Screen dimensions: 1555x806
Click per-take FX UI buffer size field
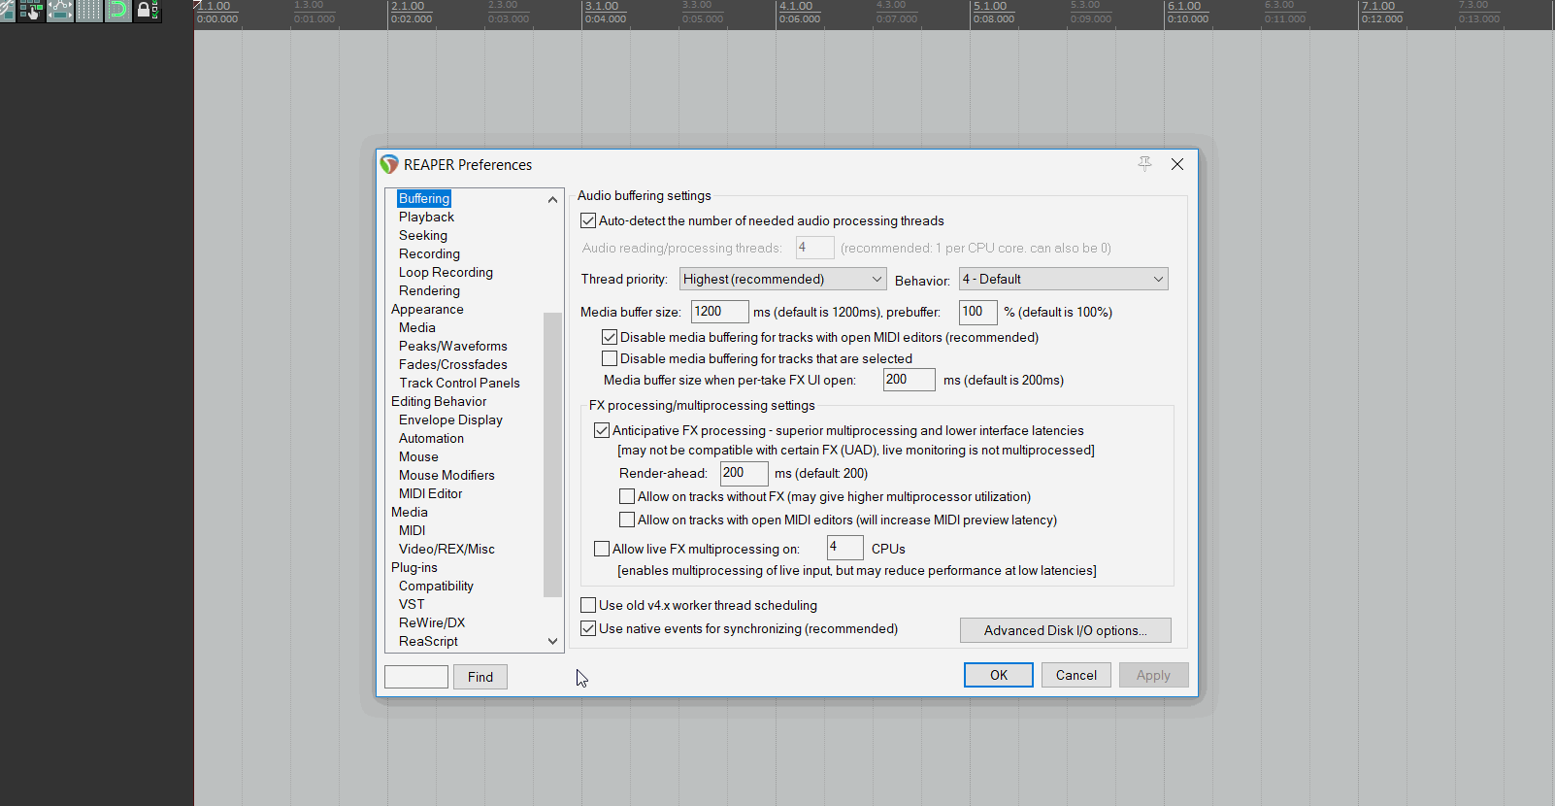(x=910, y=380)
